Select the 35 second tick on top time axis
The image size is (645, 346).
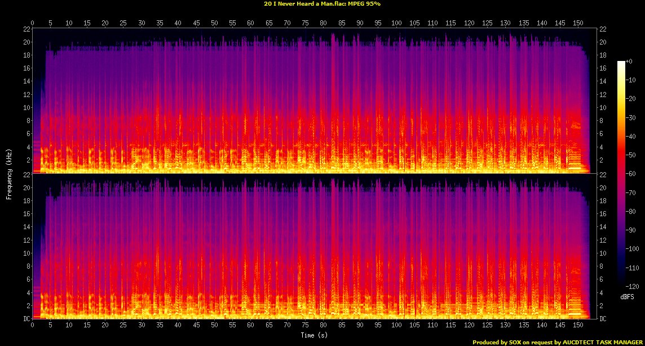click(x=160, y=23)
